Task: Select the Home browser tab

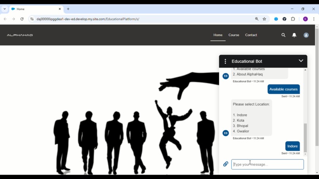Action: coord(36,9)
